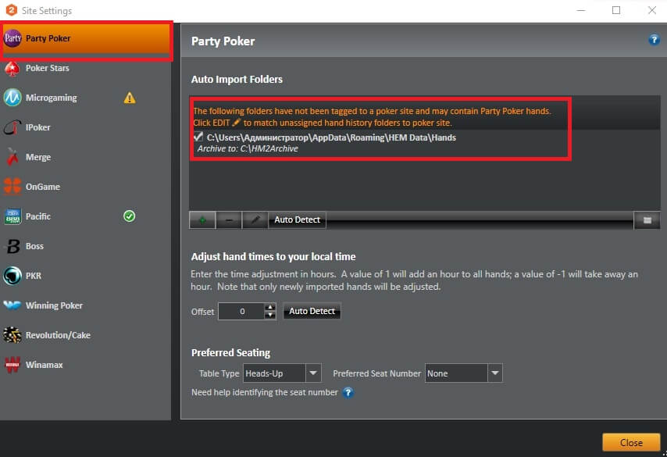Select the HEM Data\Hands folder path
Image resolution: width=667 pixels, height=457 pixels.
[331, 137]
